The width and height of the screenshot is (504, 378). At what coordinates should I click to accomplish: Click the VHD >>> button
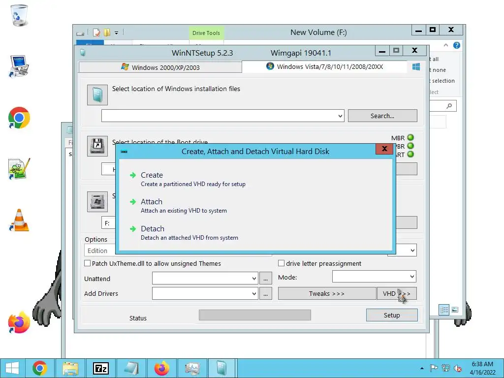(x=397, y=293)
